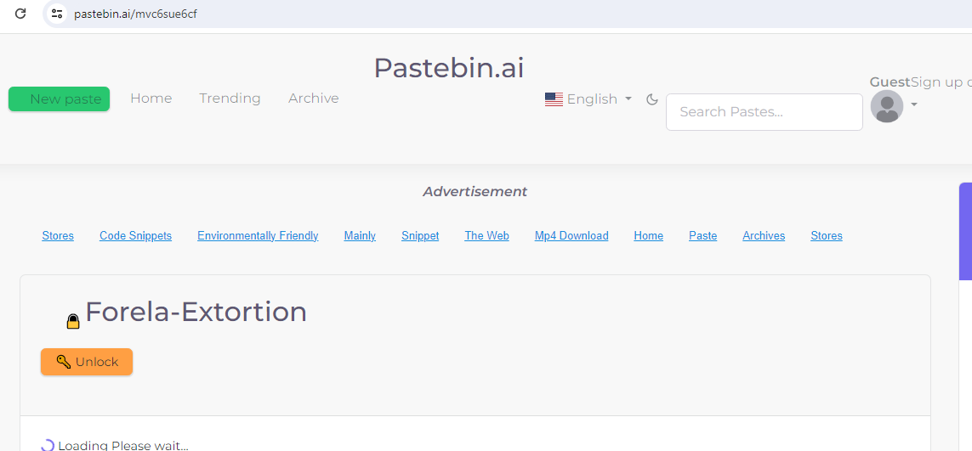Click the browser address bar URL
This screenshot has width=972, height=451.
(136, 14)
